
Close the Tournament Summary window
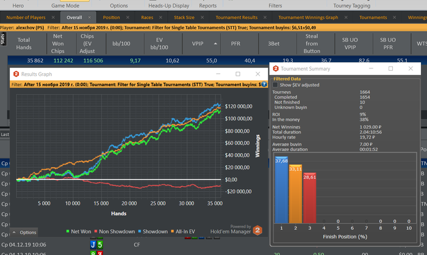click(x=411, y=69)
